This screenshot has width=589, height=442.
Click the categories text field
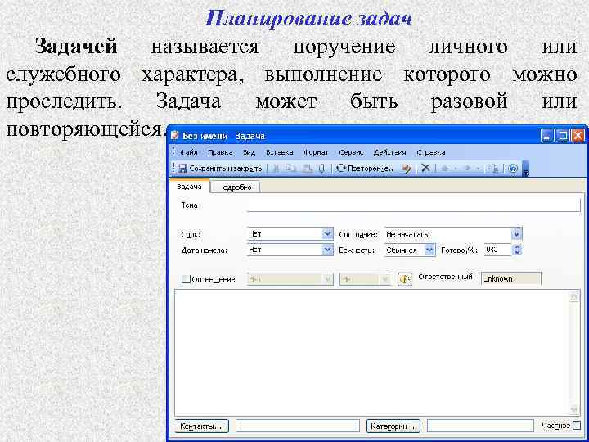[480, 426]
